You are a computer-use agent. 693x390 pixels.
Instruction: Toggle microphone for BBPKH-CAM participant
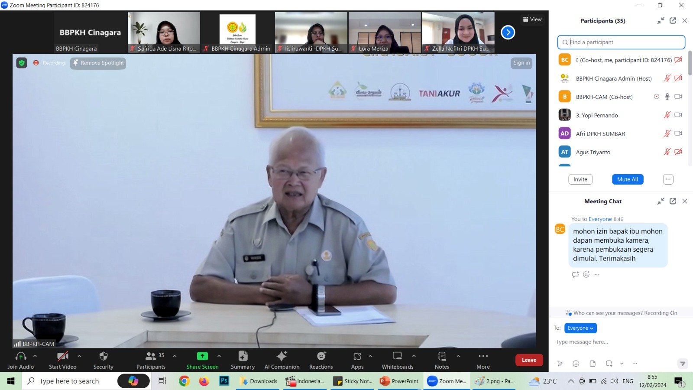667,97
